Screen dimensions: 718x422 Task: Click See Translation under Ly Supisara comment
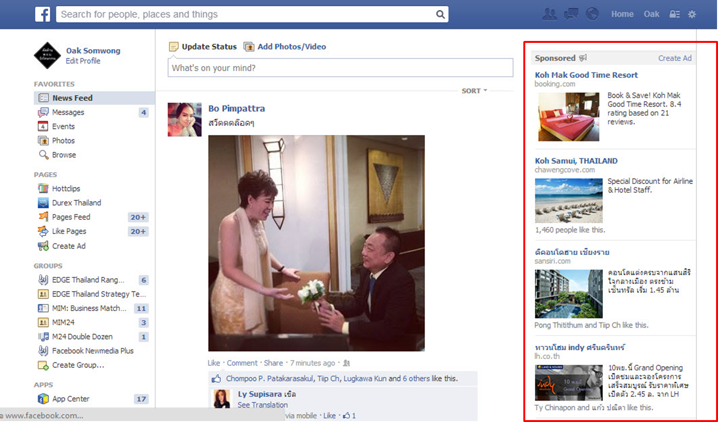point(263,405)
